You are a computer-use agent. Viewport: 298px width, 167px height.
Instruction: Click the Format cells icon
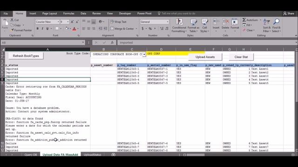click(x=235, y=22)
